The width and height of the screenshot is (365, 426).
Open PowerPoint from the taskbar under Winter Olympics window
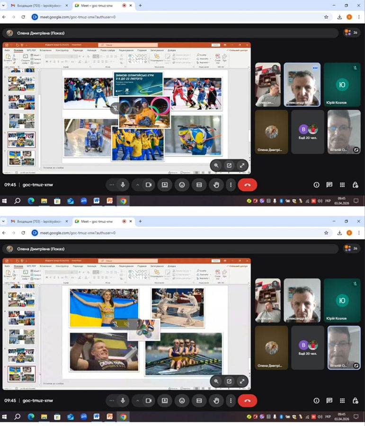(x=110, y=201)
